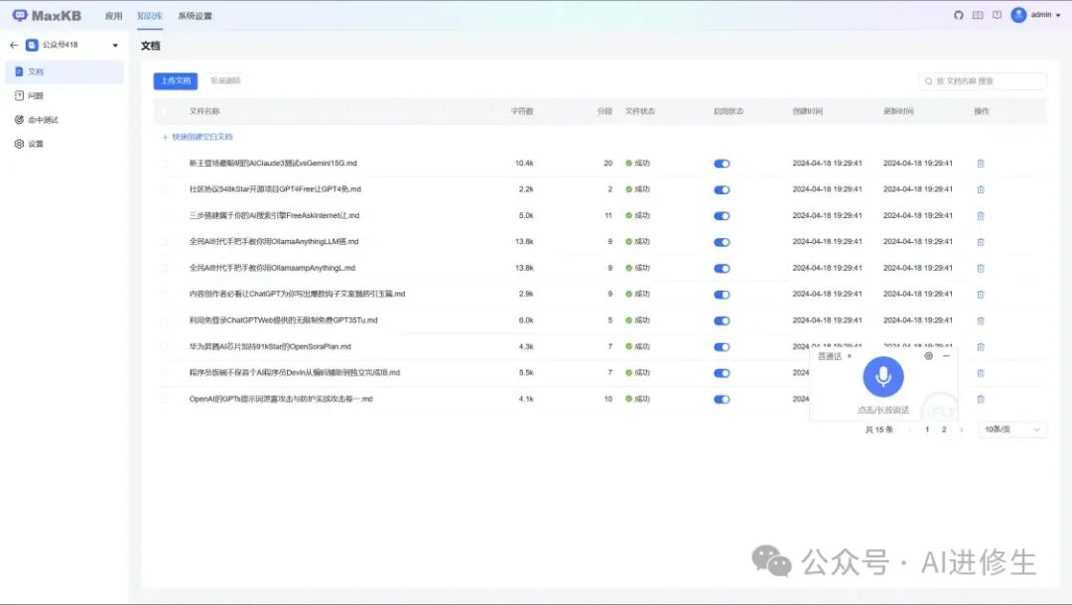Click the 快速创建空白文档 link
This screenshot has width=1072, height=605.
tap(198, 137)
